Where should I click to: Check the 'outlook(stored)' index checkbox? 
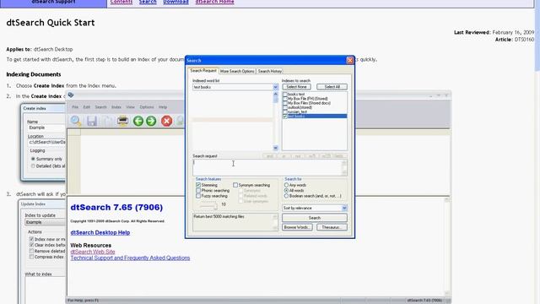[x=285, y=107]
